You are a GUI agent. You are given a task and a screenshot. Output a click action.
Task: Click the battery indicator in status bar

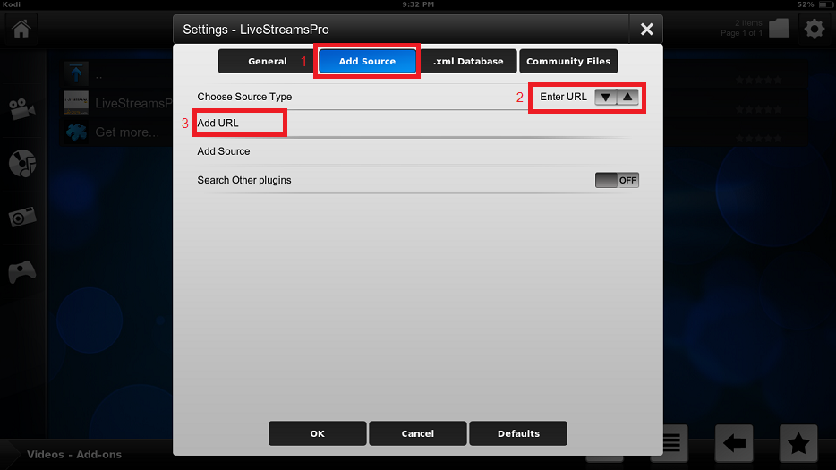[825, 4]
